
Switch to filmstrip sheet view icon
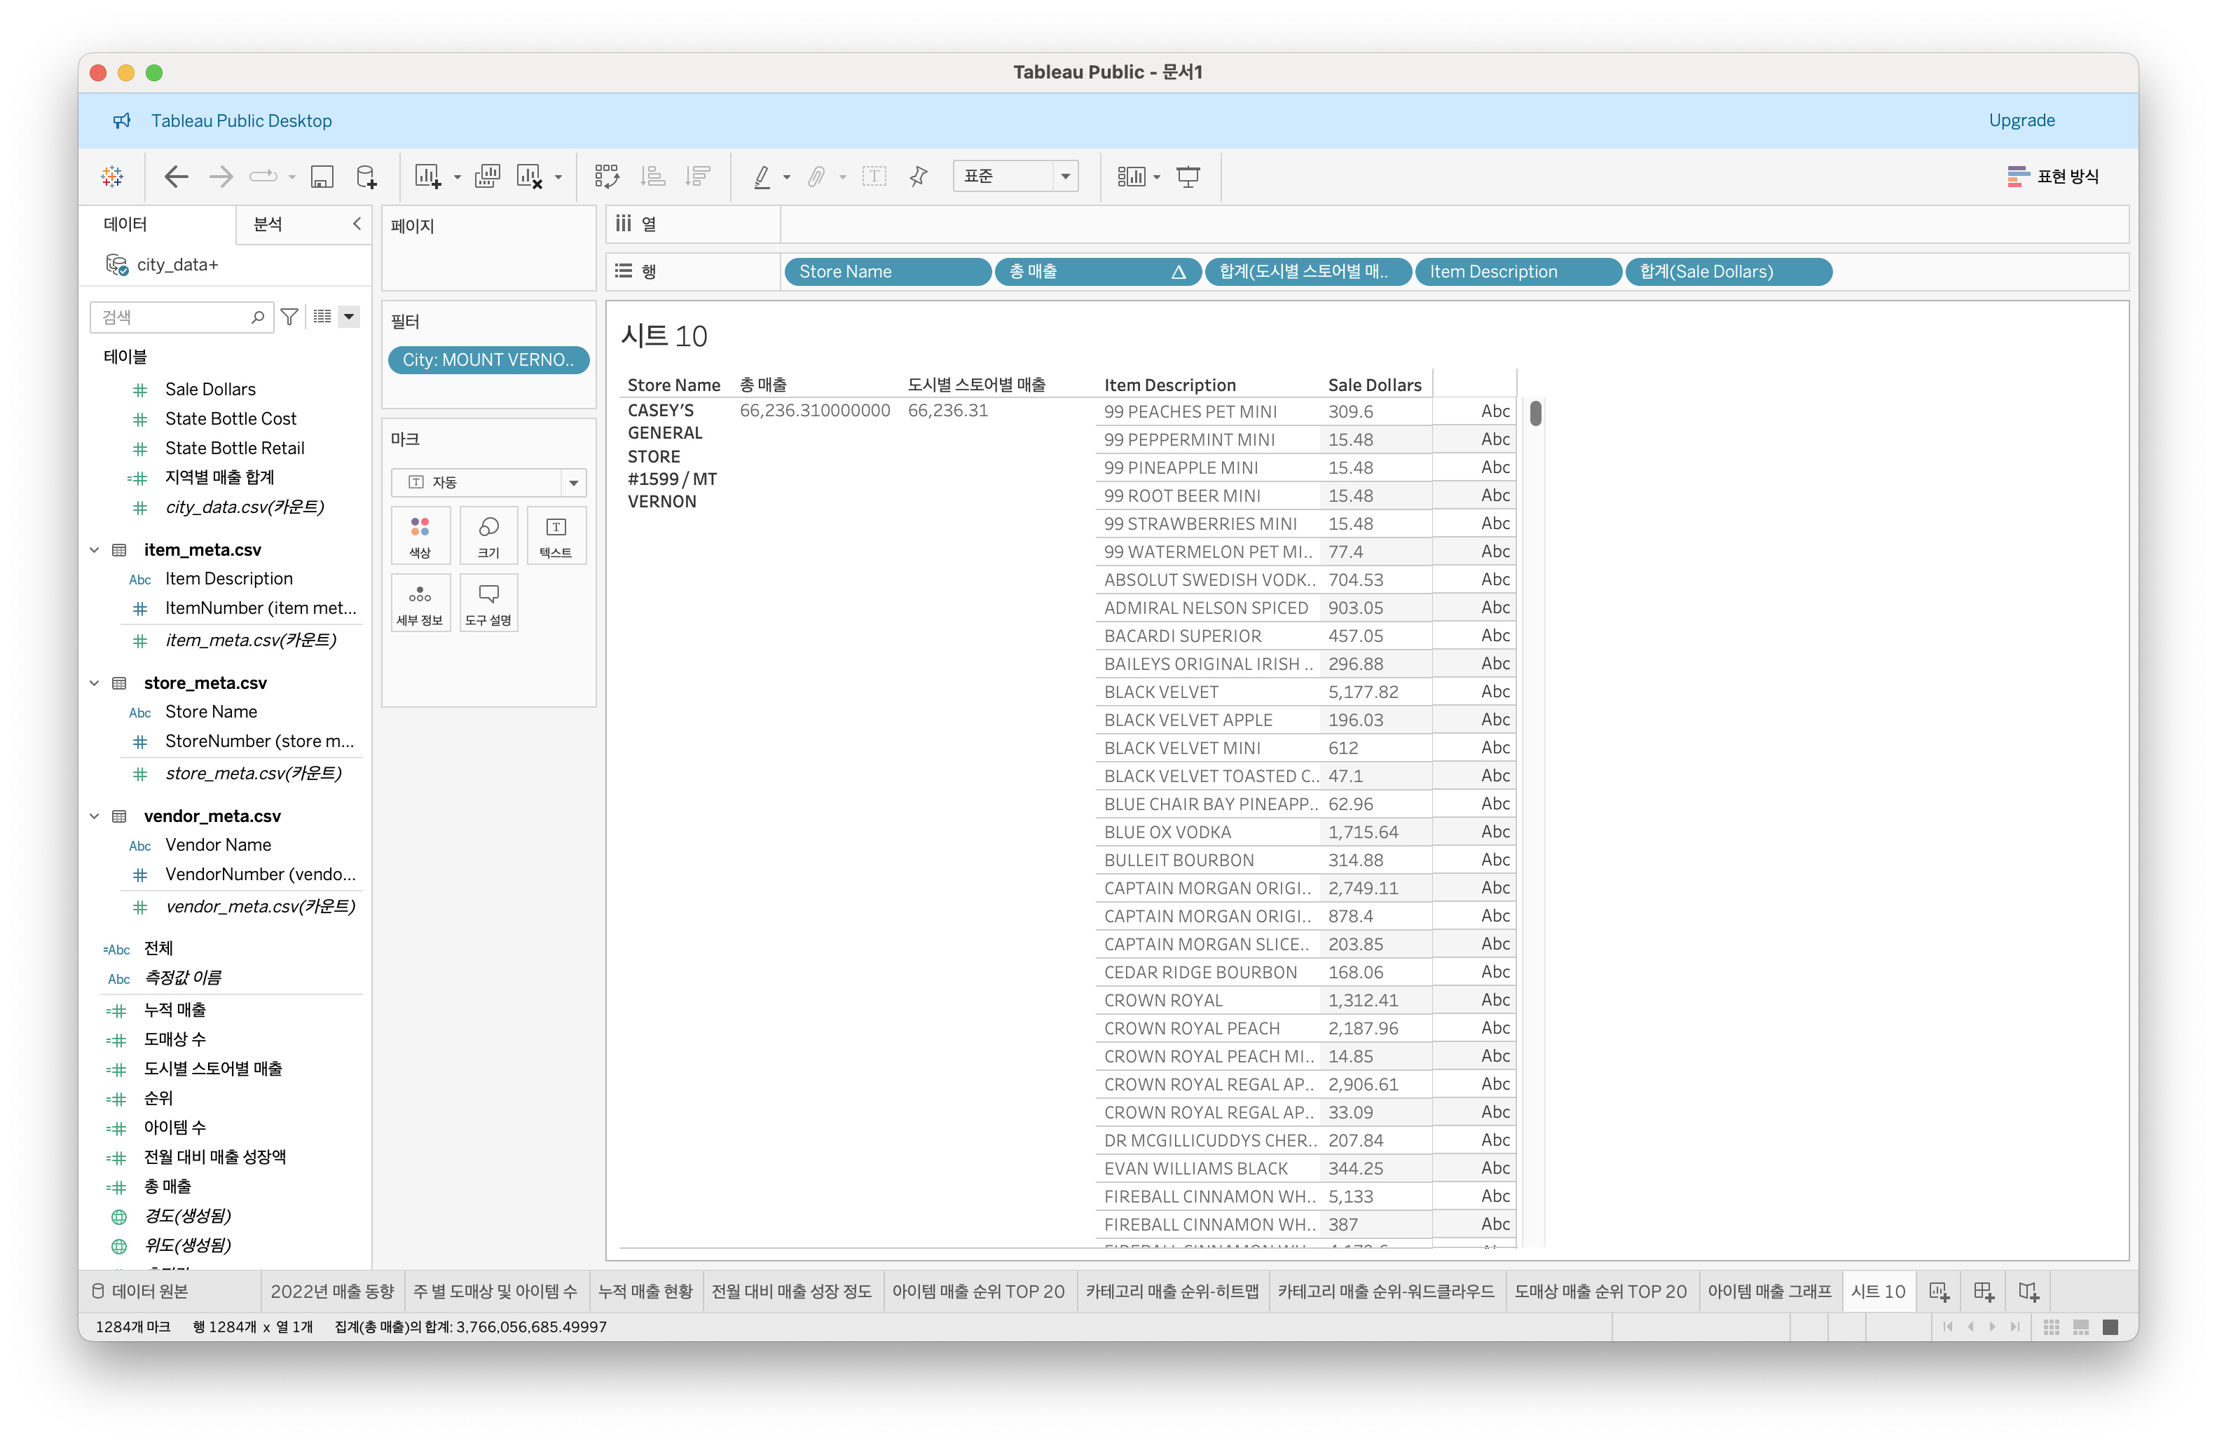tap(2081, 1327)
